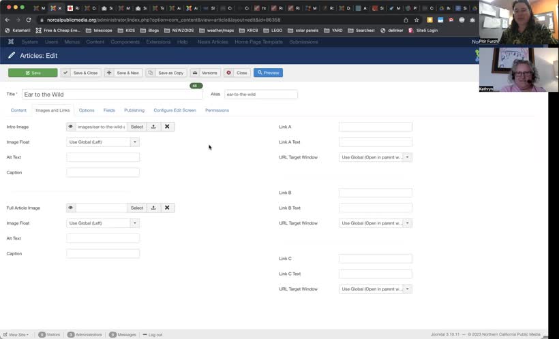
Task: Click the upload icon for Full Article Image
Action: [153, 208]
